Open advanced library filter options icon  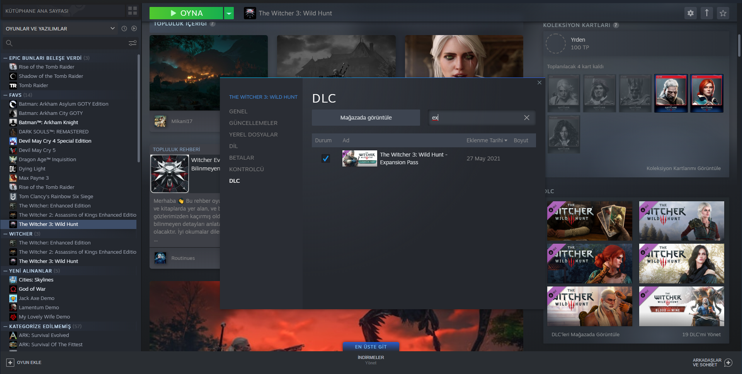[133, 43]
